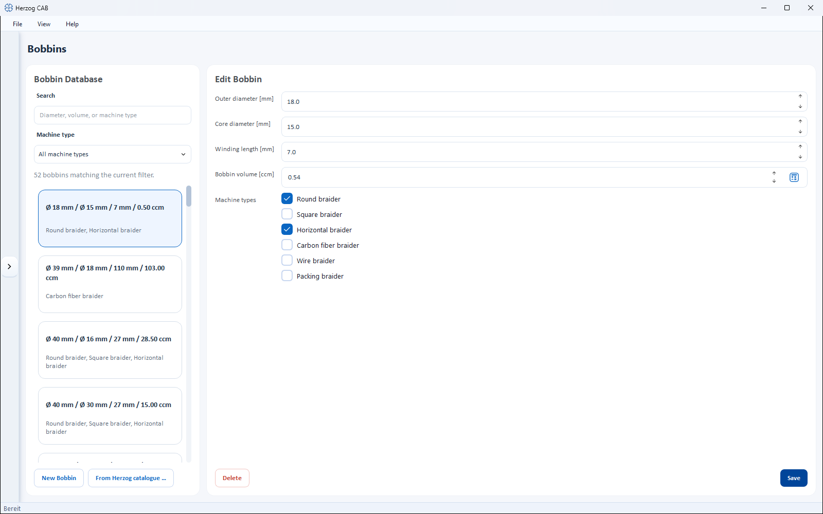Decrease core diameter with the down arrow
823x514 pixels.
800,132
